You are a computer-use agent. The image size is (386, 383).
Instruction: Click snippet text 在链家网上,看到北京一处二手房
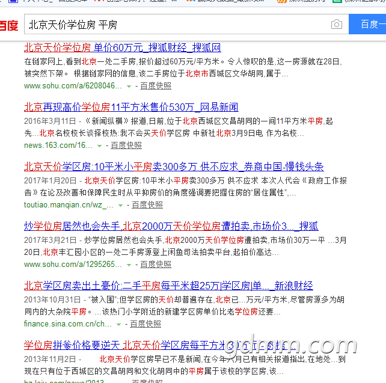tap(80, 61)
